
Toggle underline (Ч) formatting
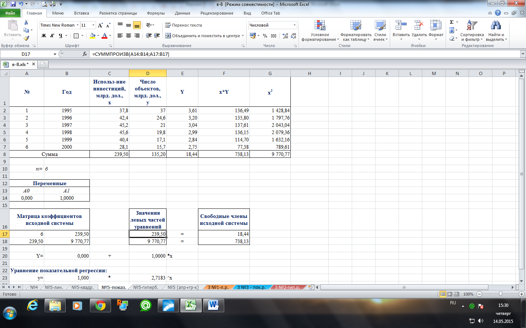[61, 36]
